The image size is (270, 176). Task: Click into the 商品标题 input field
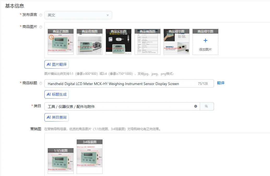[129, 83]
